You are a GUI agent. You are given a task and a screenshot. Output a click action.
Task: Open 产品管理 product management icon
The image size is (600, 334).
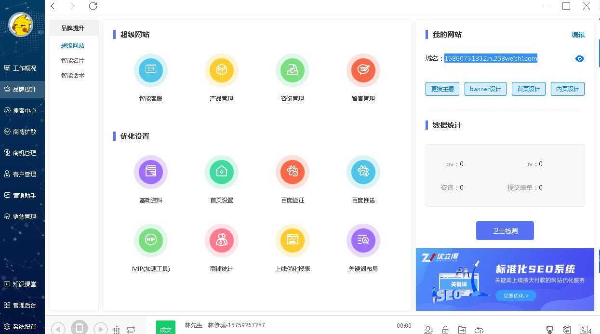(222, 70)
